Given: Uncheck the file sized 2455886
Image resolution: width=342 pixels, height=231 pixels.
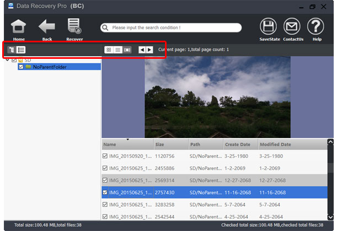Looking at the screenshot, I should [x=105, y=168].
